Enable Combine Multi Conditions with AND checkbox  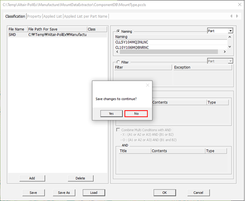pyautogui.click(x=118, y=130)
